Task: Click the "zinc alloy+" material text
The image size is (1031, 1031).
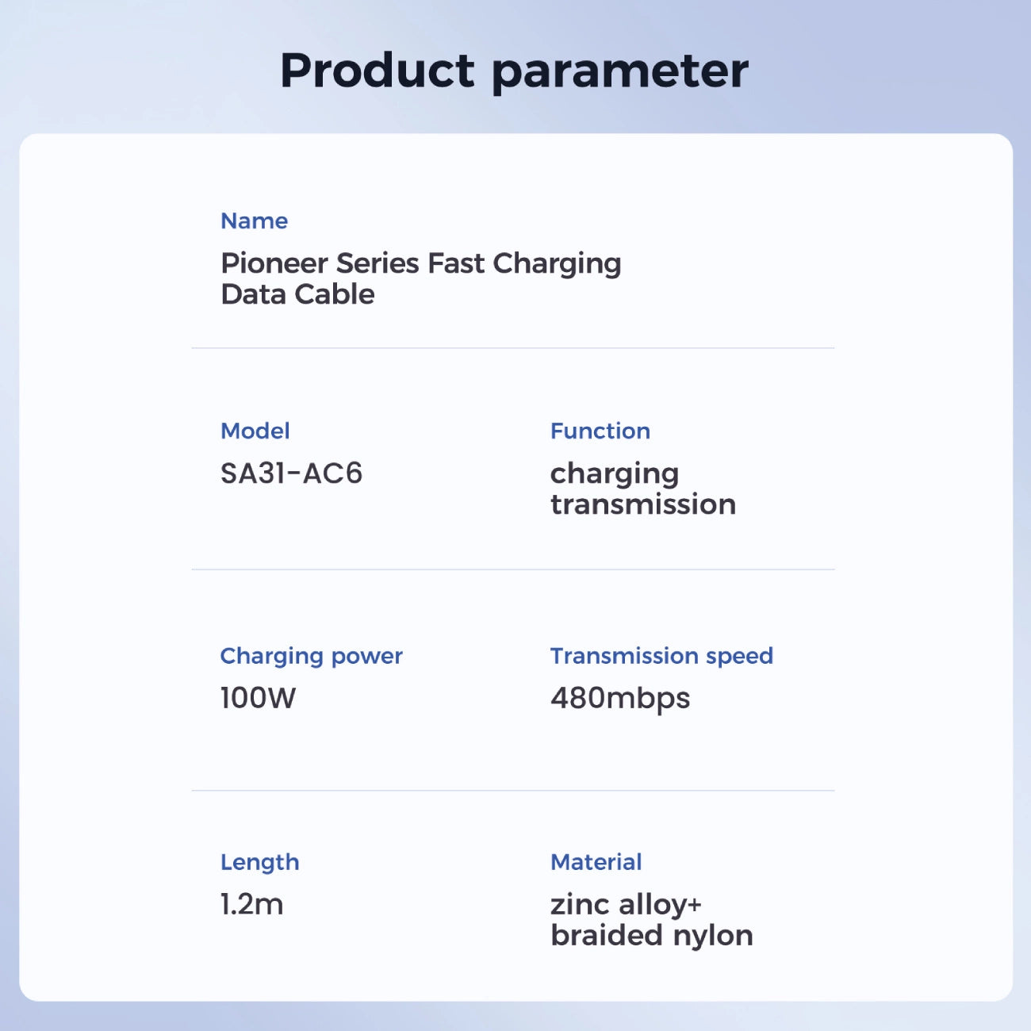Action: [x=626, y=904]
